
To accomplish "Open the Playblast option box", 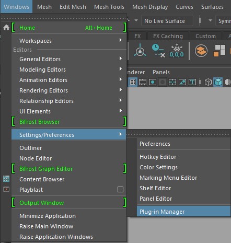I will 120,190.
